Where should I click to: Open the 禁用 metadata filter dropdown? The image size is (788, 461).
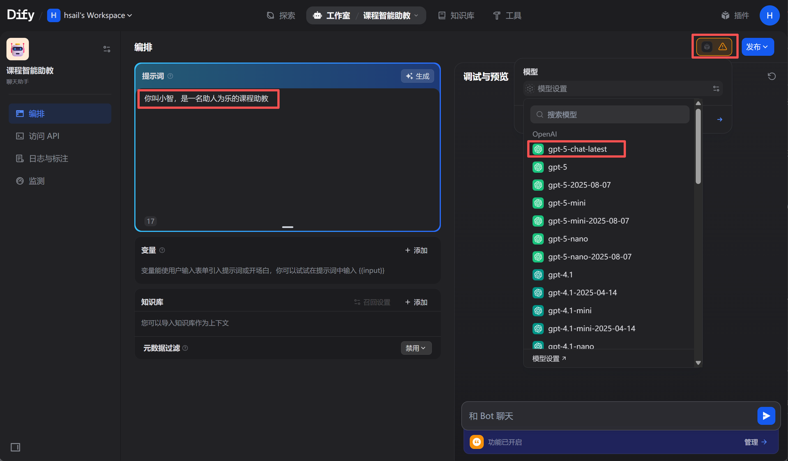(x=416, y=348)
